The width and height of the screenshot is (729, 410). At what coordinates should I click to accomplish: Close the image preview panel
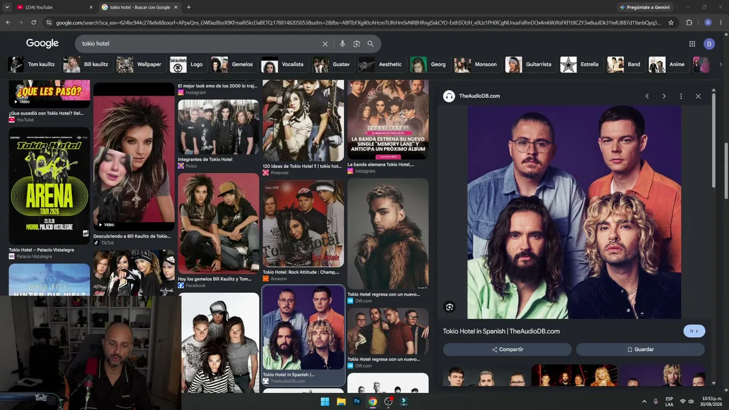(x=698, y=96)
